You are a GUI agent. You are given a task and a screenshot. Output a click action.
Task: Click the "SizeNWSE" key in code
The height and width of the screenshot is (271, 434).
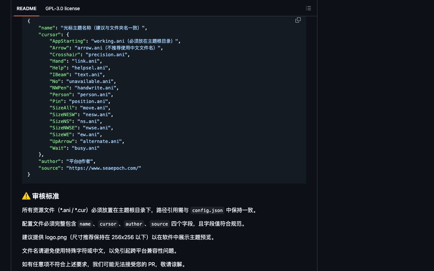pos(63,128)
